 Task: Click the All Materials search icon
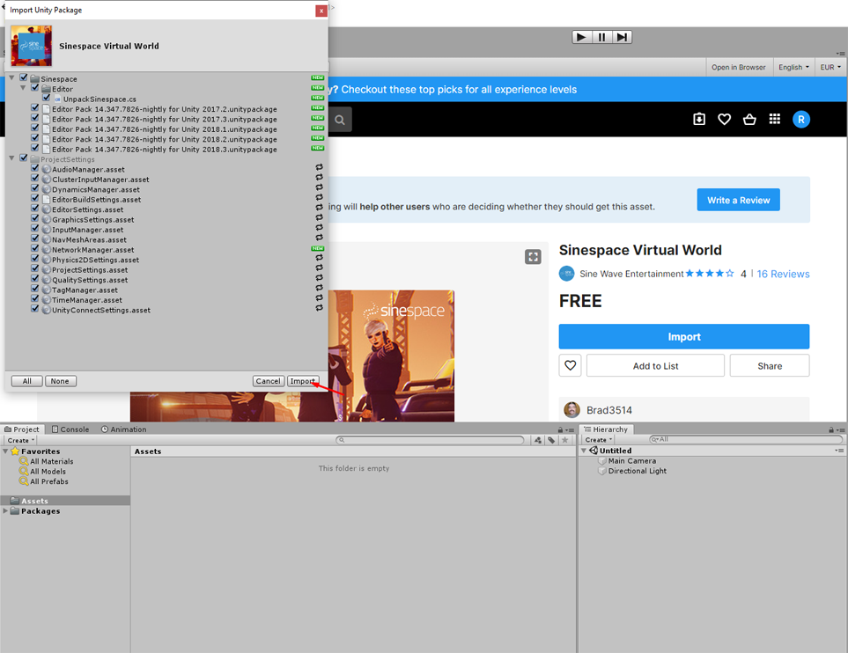pos(24,461)
